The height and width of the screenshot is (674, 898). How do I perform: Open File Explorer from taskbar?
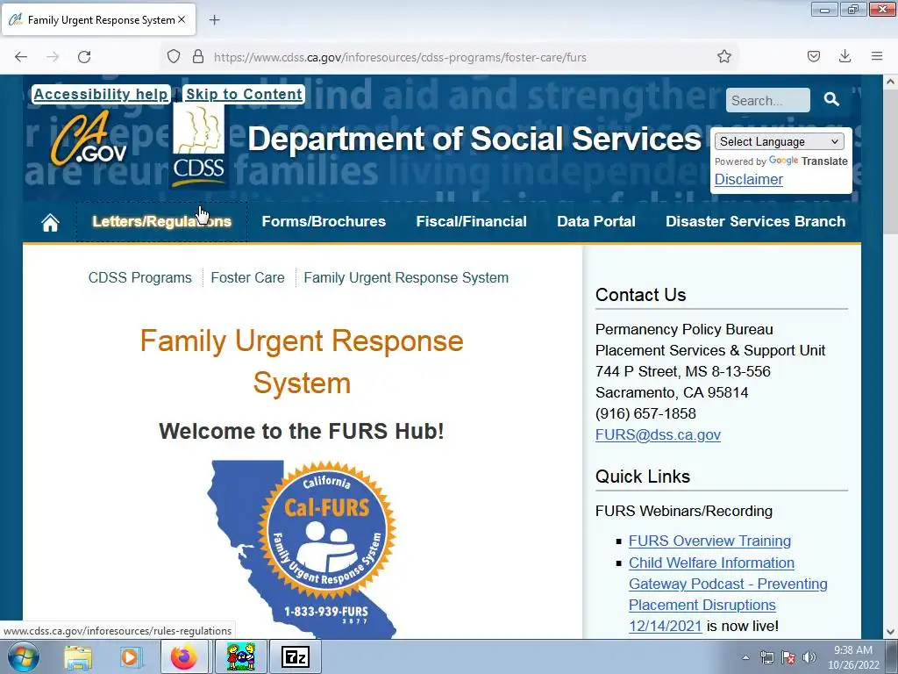tap(78, 657)
